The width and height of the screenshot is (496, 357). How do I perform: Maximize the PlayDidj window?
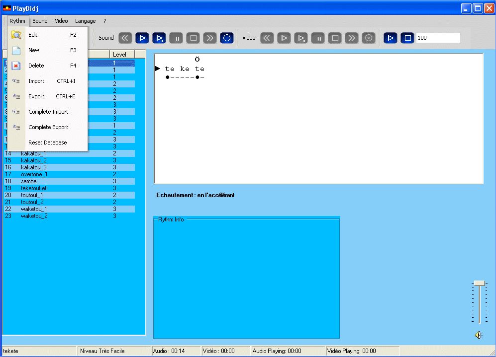tap(478, 8)
